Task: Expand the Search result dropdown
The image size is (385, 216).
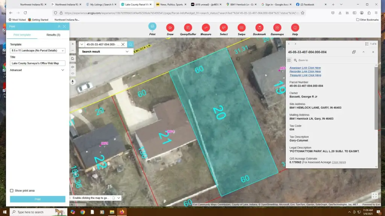Action: click(x=106, y=52)
